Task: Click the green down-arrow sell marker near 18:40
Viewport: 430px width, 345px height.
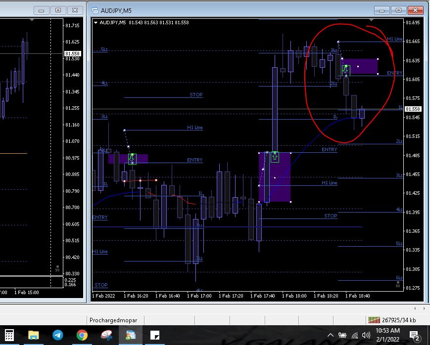Action: coord(346,70)
